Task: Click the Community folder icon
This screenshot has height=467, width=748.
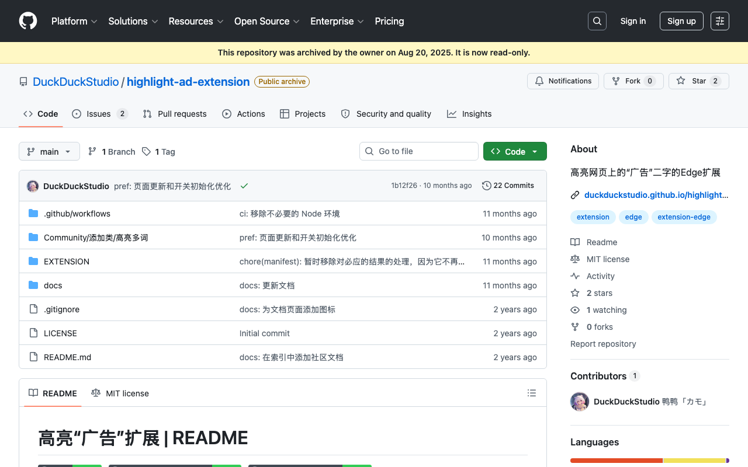Action: [33, 238]
